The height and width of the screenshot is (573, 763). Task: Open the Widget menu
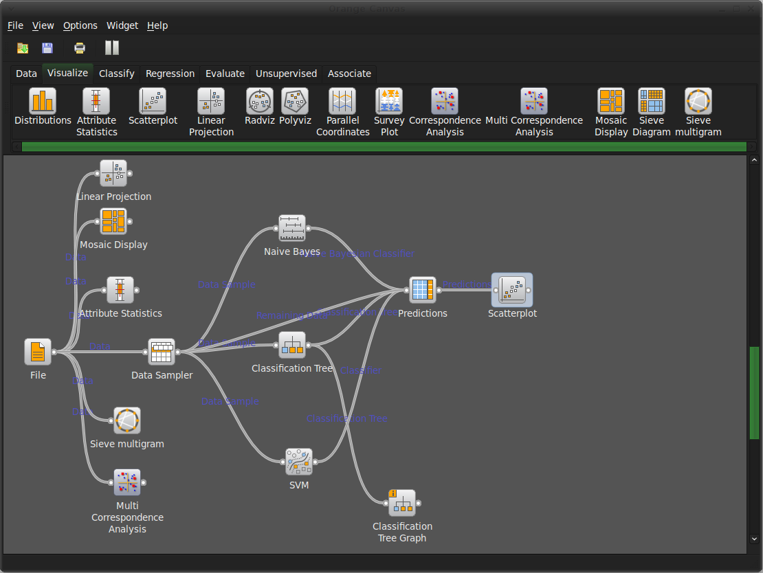(x=122, y=25)
